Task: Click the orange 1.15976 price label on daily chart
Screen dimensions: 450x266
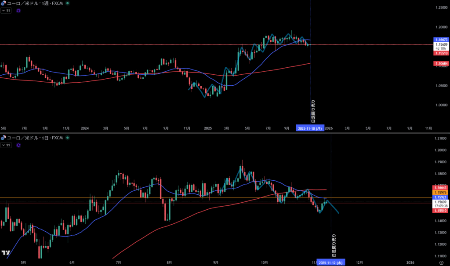Action: click(x=441, y=192)
